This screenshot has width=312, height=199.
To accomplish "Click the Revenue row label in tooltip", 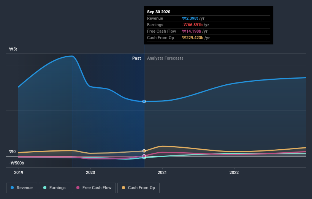I will (x=155, y=18).
